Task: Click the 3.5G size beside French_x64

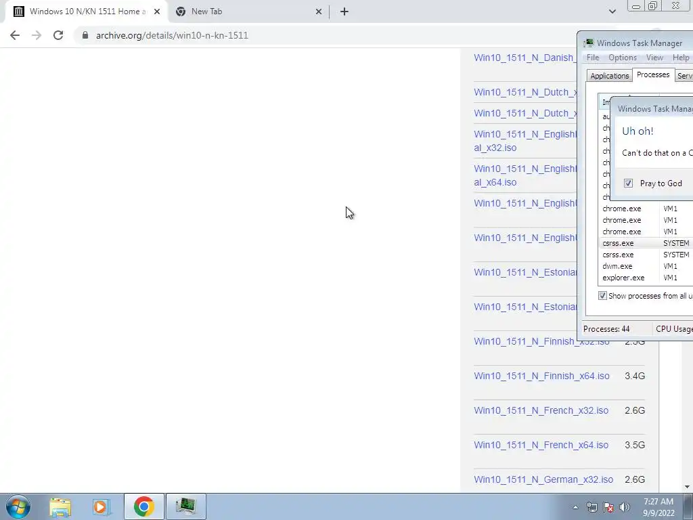Action: [x=635, y=445]
